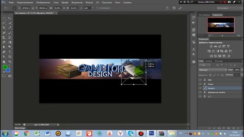Commit the transform with the checkmark
Viewport: 244px width, 137px height.
[180, 8]
